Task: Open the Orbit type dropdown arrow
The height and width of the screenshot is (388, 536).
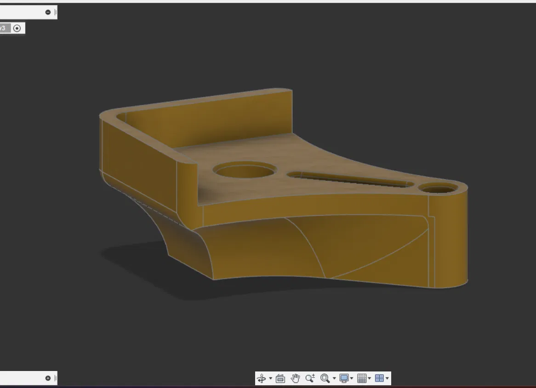Action: pyautogui.click(x=270, y=378)
